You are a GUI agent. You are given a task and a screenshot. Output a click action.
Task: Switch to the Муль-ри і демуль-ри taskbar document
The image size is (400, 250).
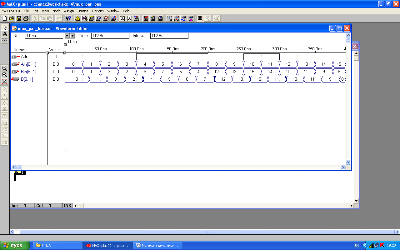tap(158, 245)
